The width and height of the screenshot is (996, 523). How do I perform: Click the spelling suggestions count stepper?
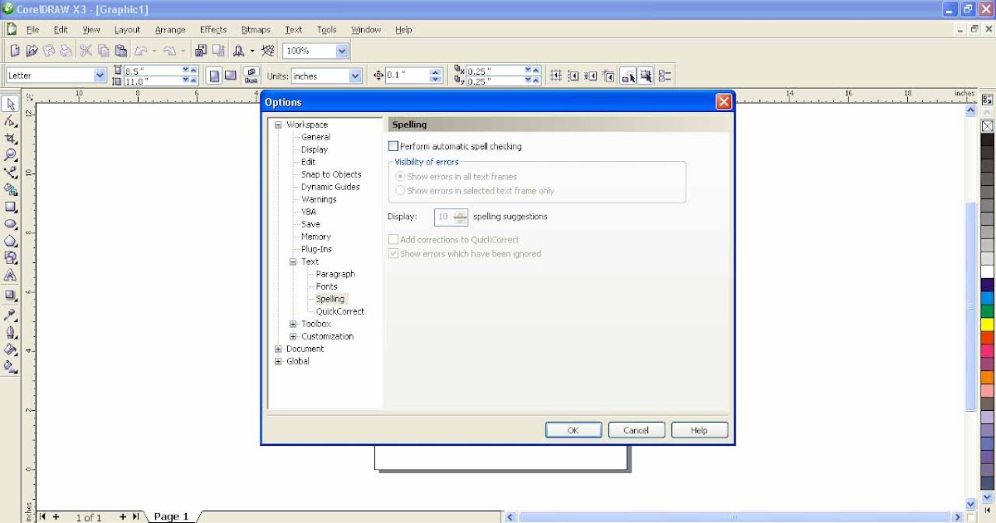coord(461,218)
